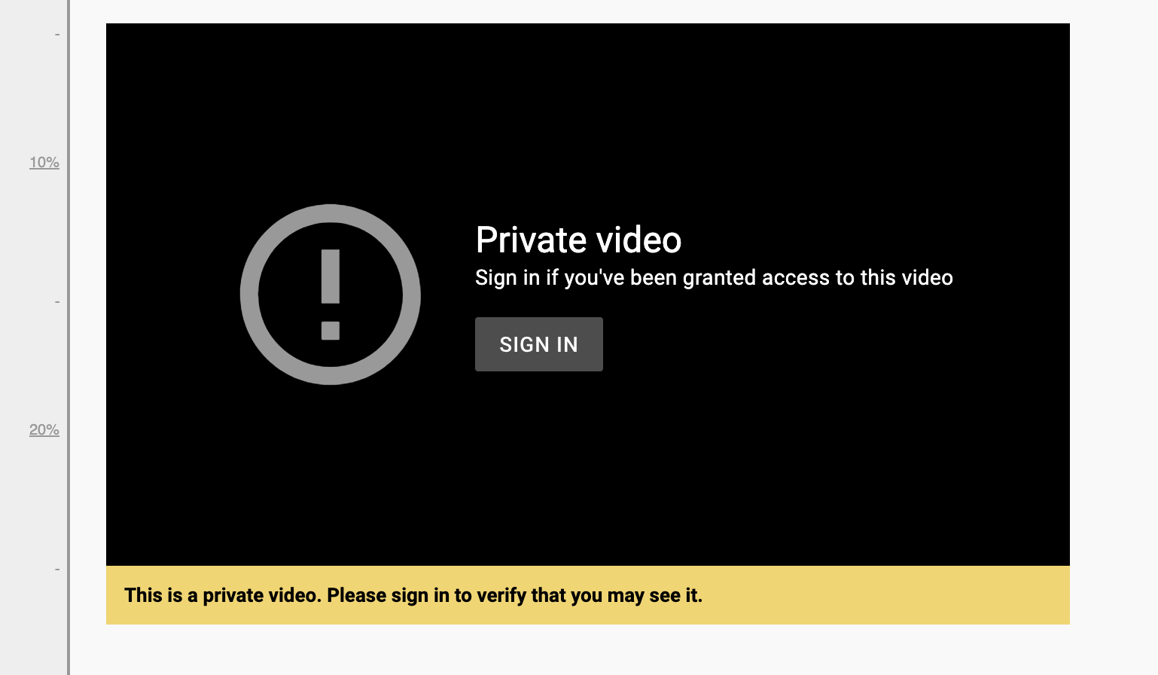
Task: Click the tick mark between 10% and 20%
Action: [57, 301]
